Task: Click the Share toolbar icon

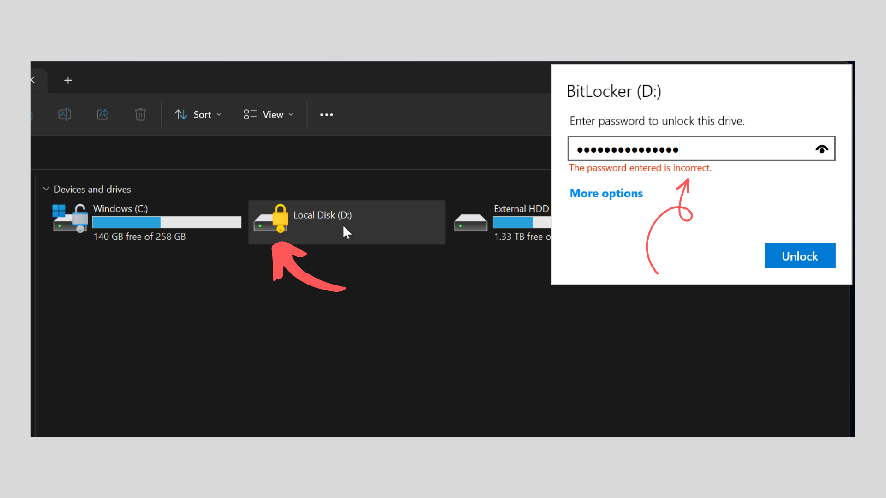Action: 102,114
